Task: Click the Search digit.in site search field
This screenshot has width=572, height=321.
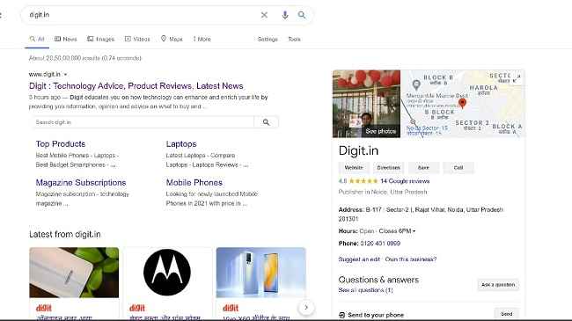Action: (142, 122)
